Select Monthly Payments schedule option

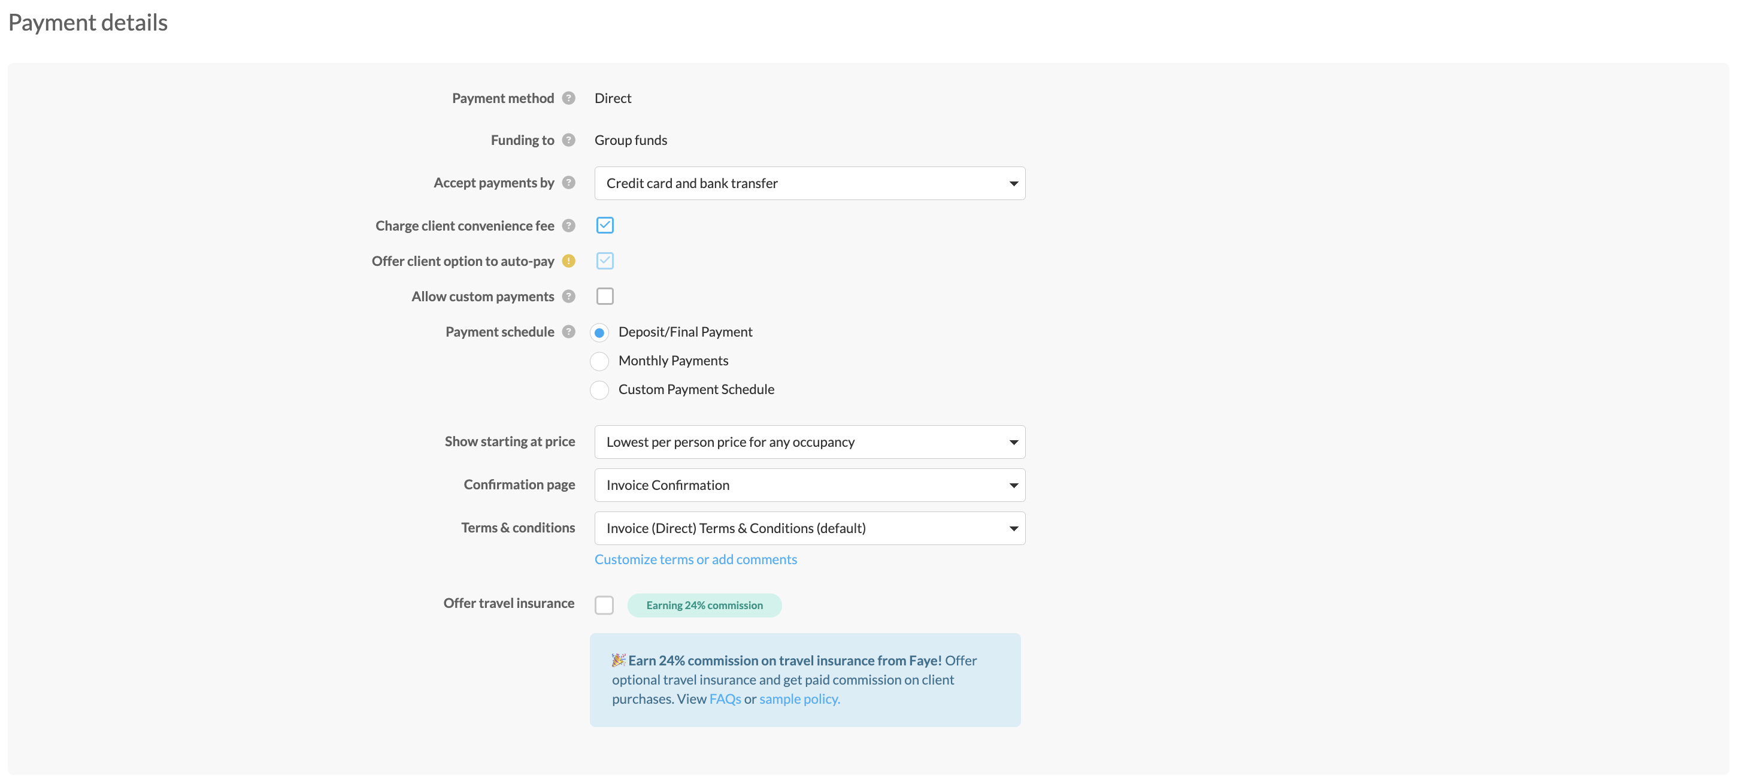[599, 361]
